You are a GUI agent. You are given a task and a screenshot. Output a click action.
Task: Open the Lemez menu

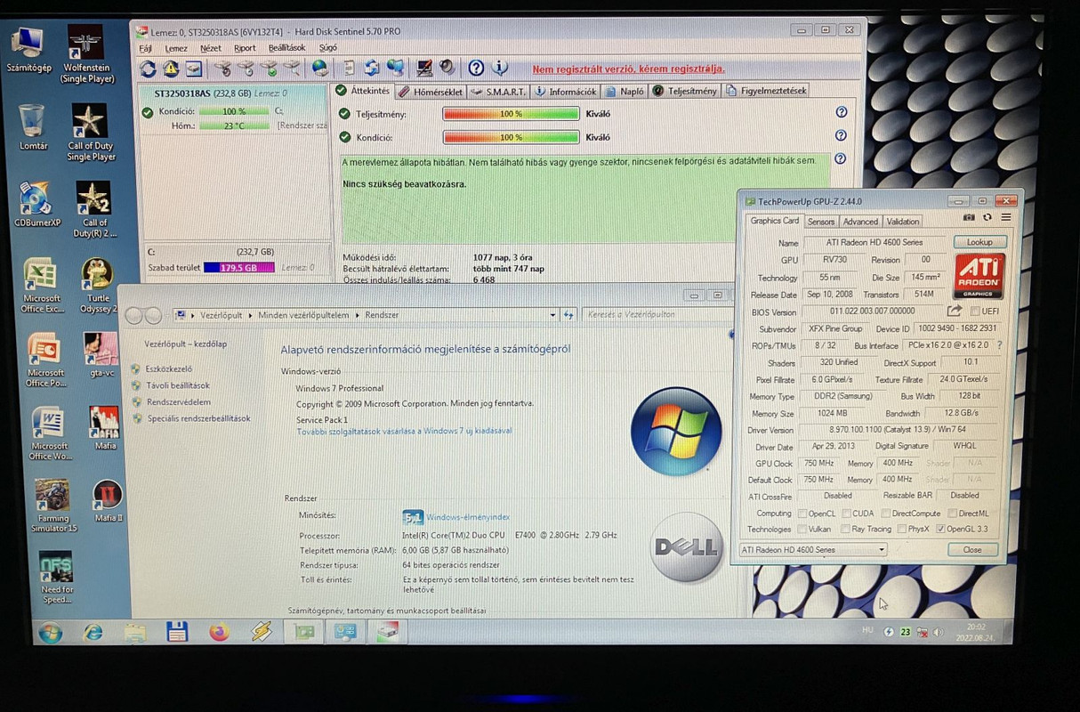[176, 48]
